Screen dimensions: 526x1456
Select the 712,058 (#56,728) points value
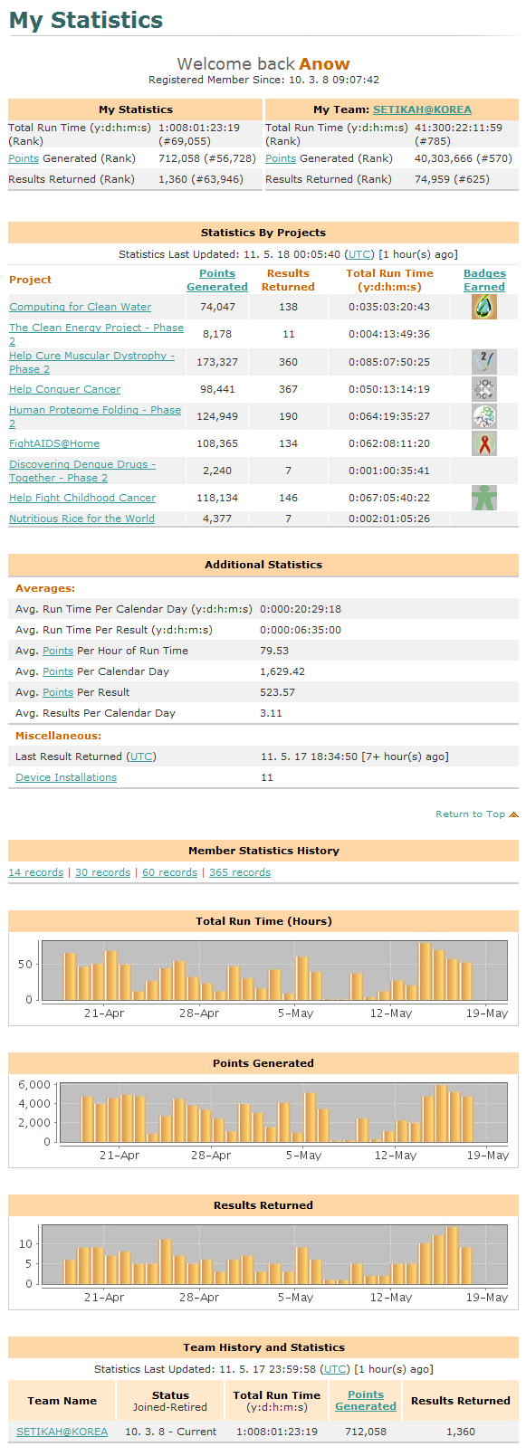tap(207, 158)
